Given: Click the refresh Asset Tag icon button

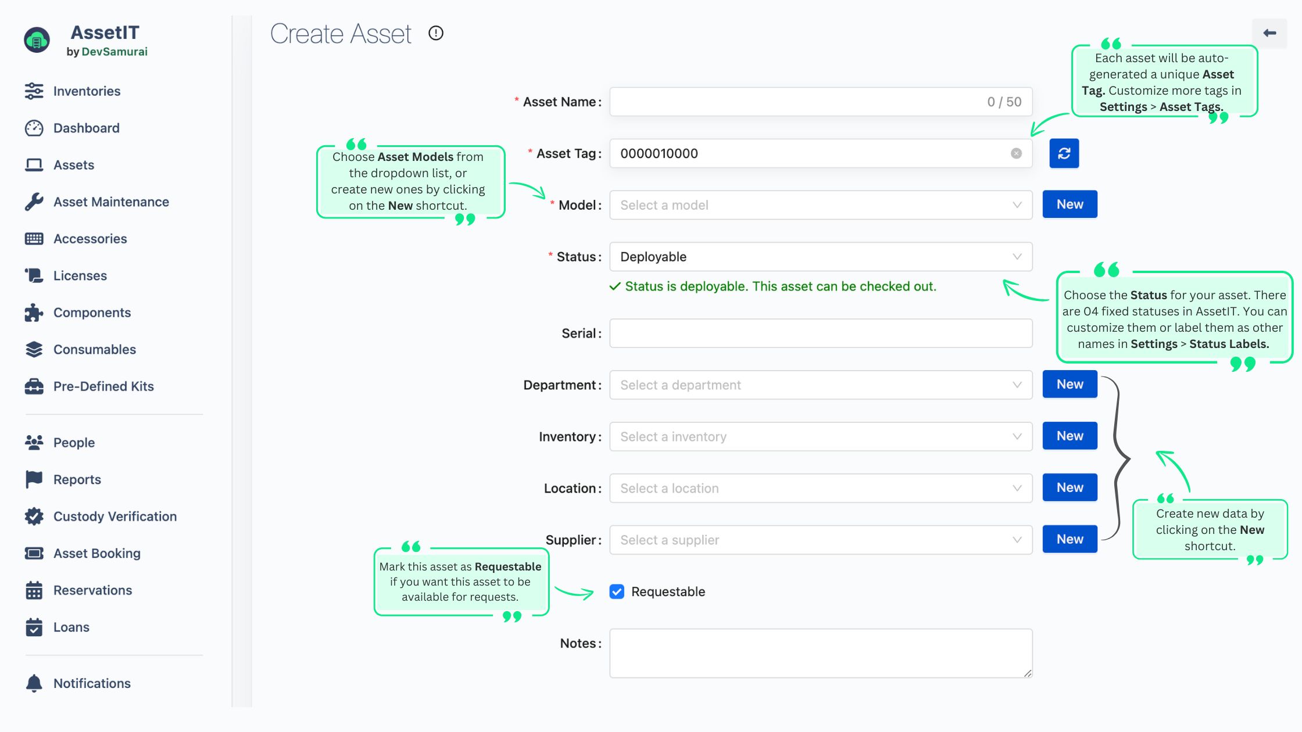Looking at the screenshot, I should [x=1064, y=153].
